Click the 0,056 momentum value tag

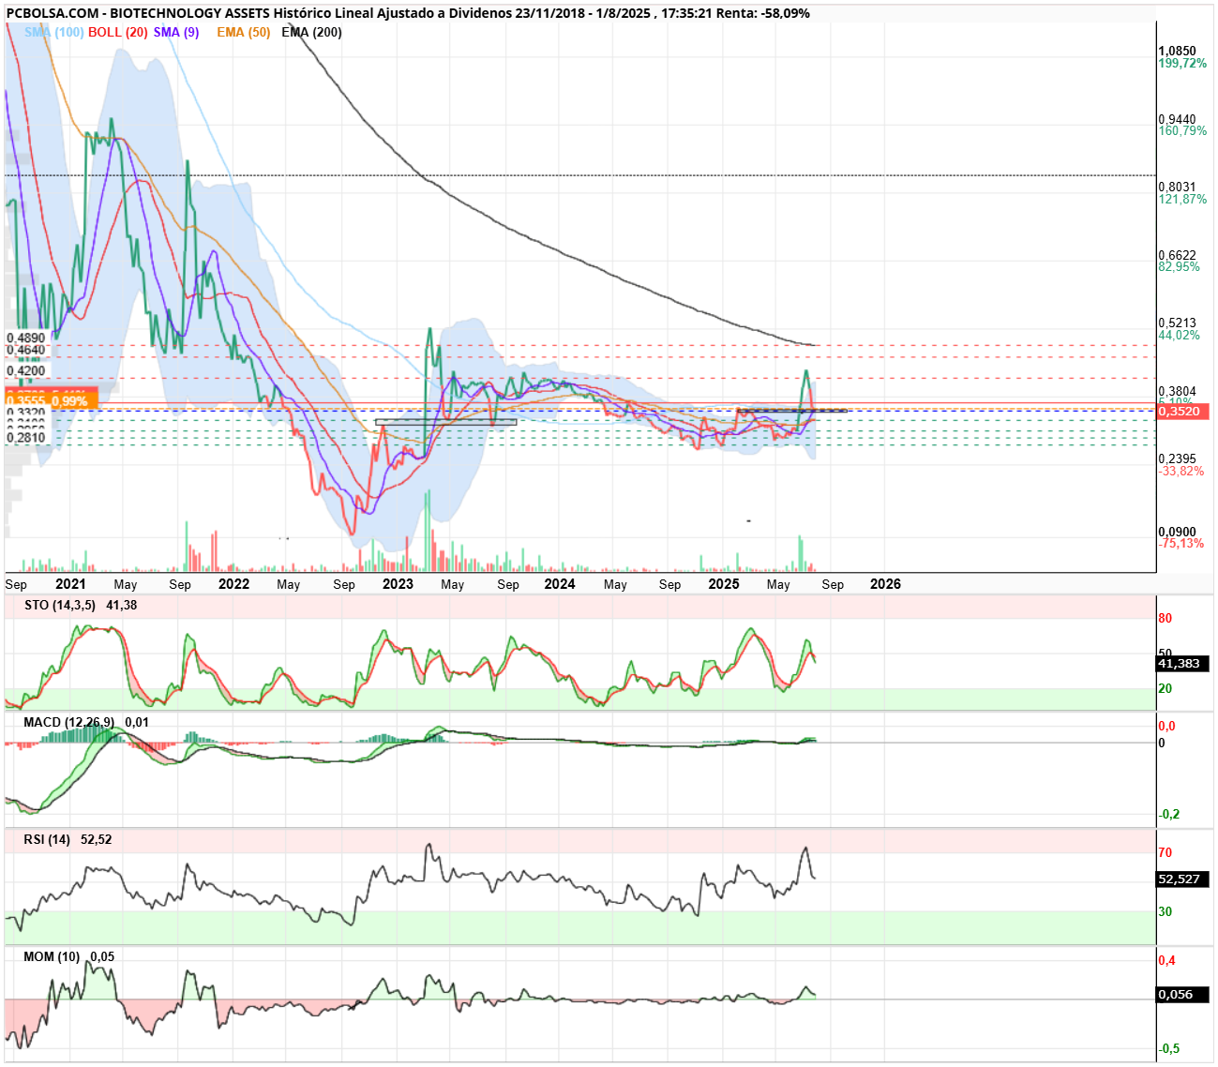pyautogui.click(x=1183, y=994)
